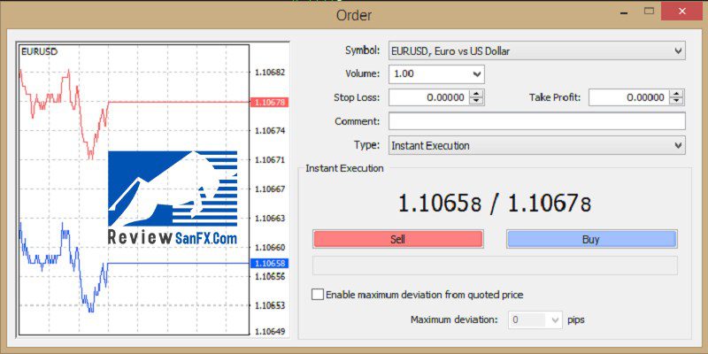708x354 pixels.
Task: Enable maximum deviation from quoted price
Action: pos(318,295)
